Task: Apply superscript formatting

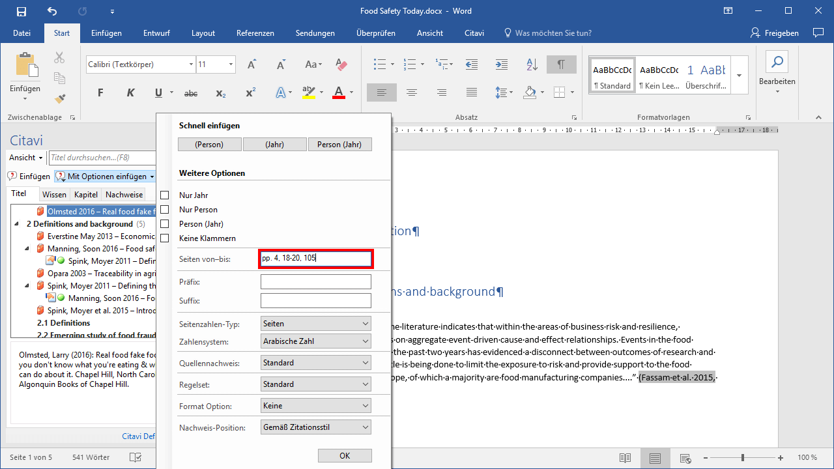Action: [x=250, y=93]
